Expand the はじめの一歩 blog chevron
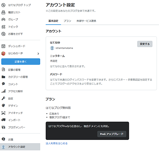This screenshot has height=151, width=159. click(x=38, y=54)
